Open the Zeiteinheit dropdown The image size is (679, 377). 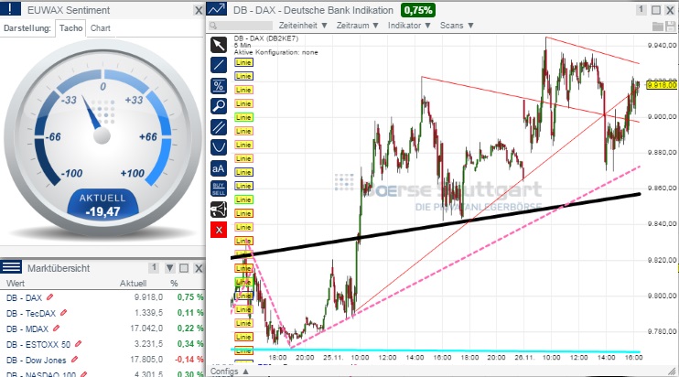(303, 26)
